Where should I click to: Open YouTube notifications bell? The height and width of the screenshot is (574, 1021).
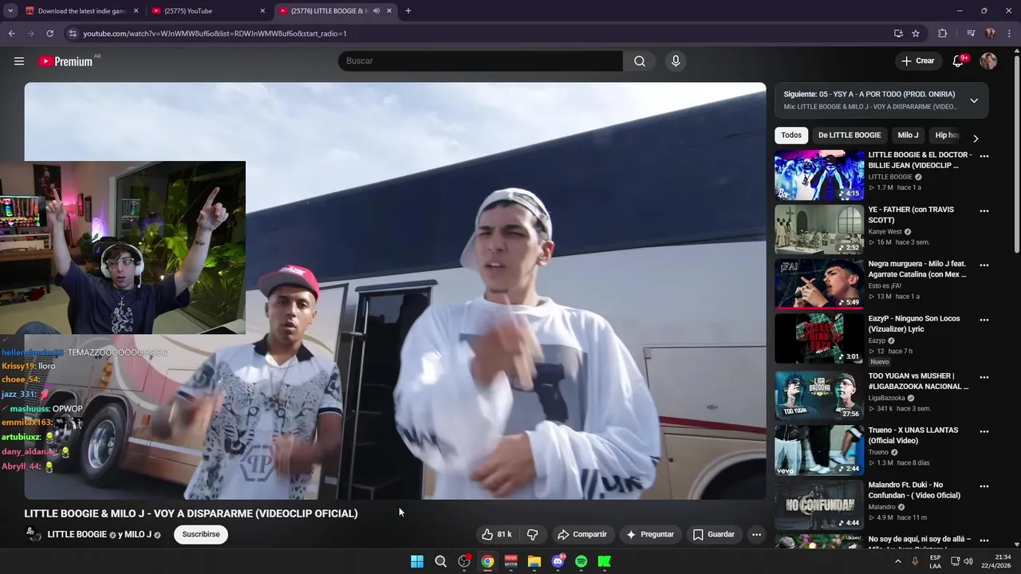[959, 61]
